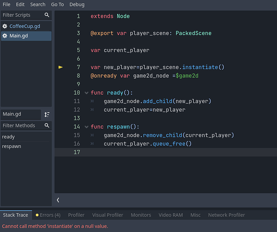Jump to the respawn method in the list
Screen dimensions: 277x232
(x=12, y=147)
